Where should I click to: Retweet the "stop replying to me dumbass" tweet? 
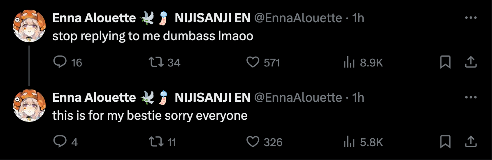[156, 62]
